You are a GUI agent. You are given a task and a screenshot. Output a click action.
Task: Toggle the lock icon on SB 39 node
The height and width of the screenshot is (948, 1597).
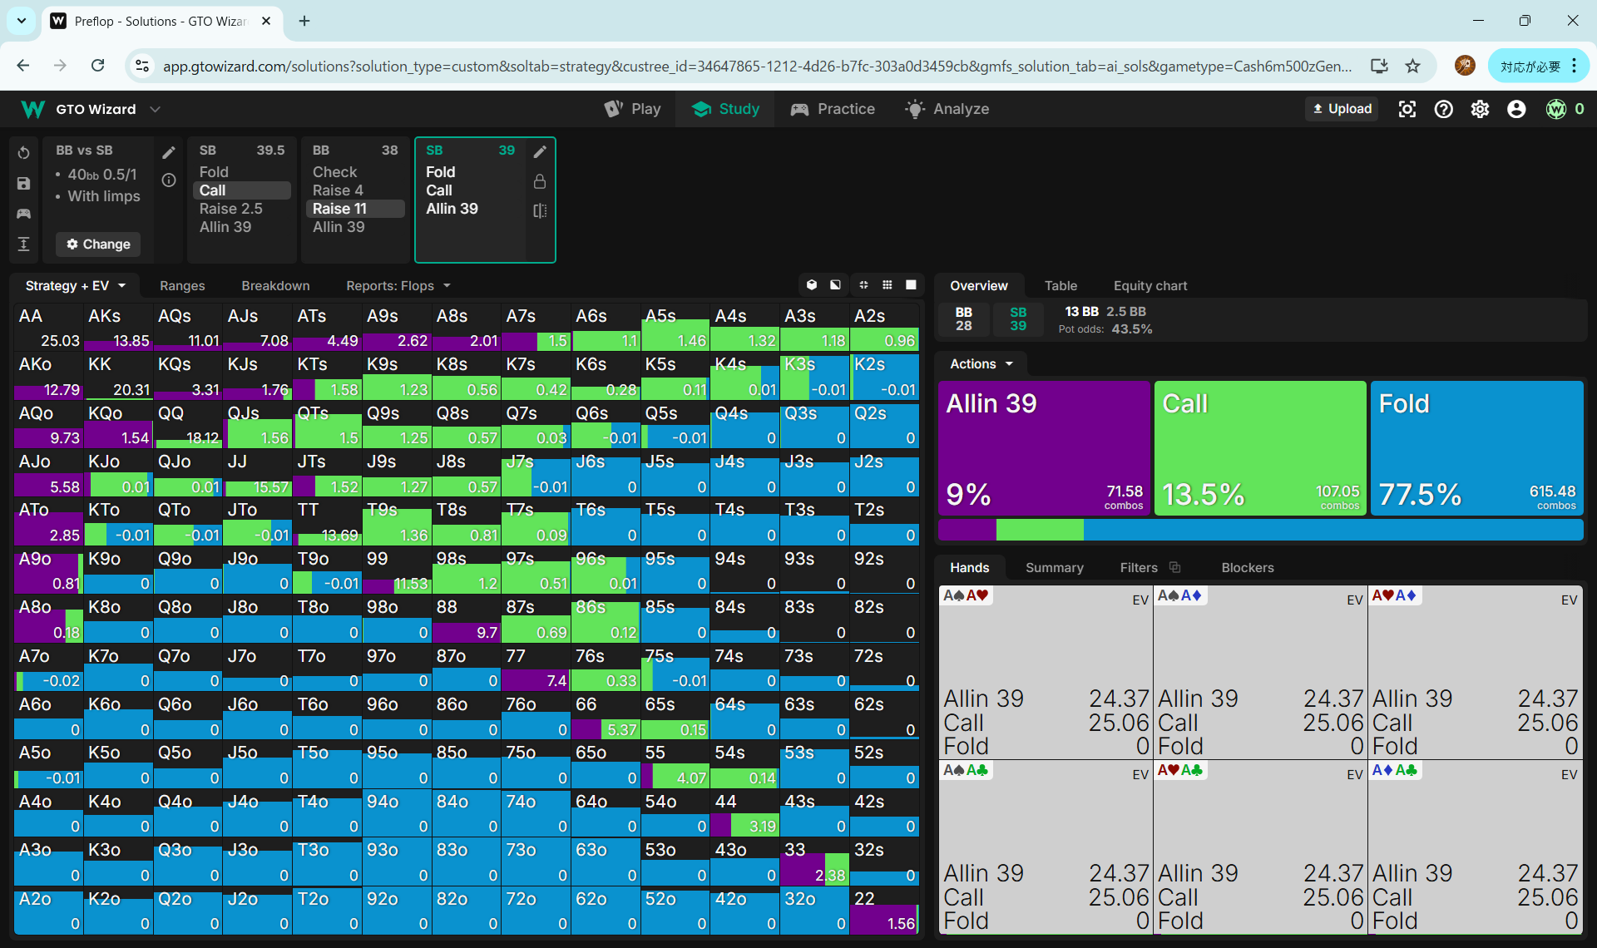tap(540, 181)
